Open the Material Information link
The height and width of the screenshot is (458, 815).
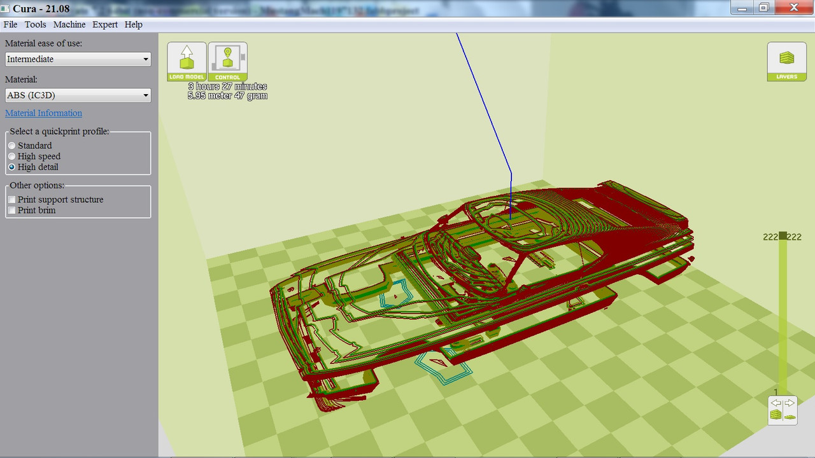(43, 113)
